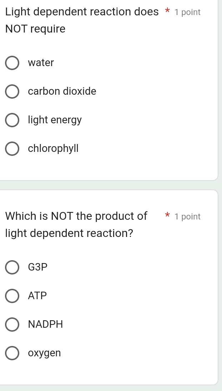This screenshot has width=222, height=391.
Task: Select oxygen for the last question
Action: pyautogui.click(x=12, y=353)
